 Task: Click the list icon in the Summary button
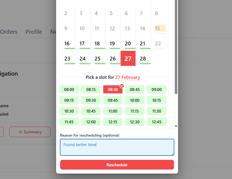click(20, 132)
